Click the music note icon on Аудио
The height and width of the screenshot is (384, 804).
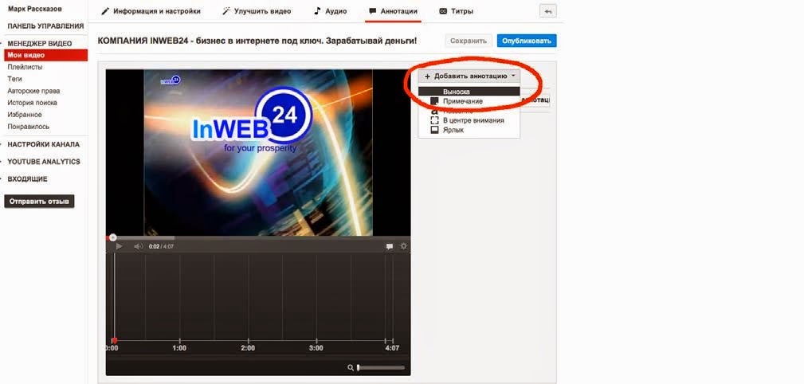(317, 11)
